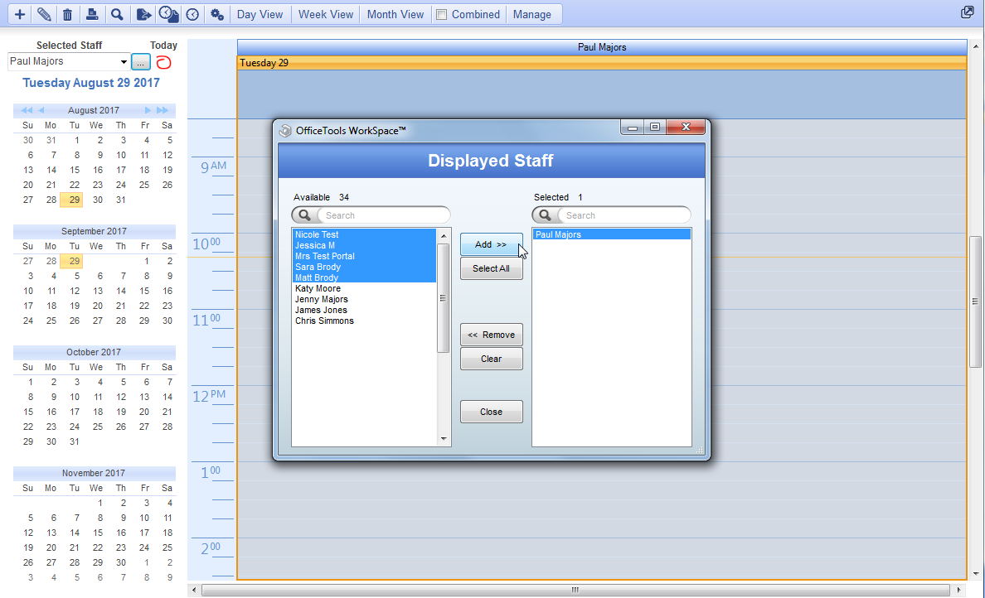Click the Available list scrollbar thumb
The height and width of the screenshot is (598, 985).
click(x=443, y=298)
